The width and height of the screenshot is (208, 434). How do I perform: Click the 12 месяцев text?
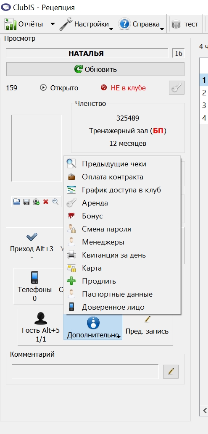pos(128,143)
